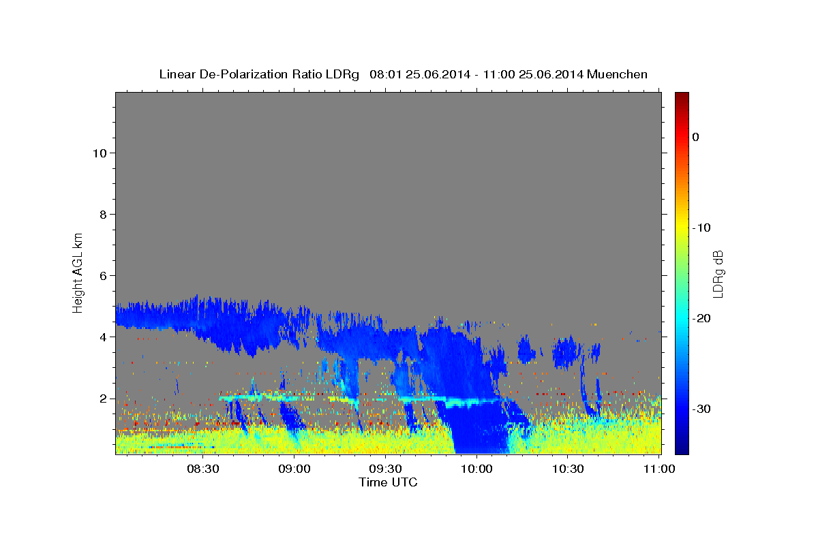Click the 11:00 time tick label
The width and height of the screenshot is (818, 545).
point(658,469)
